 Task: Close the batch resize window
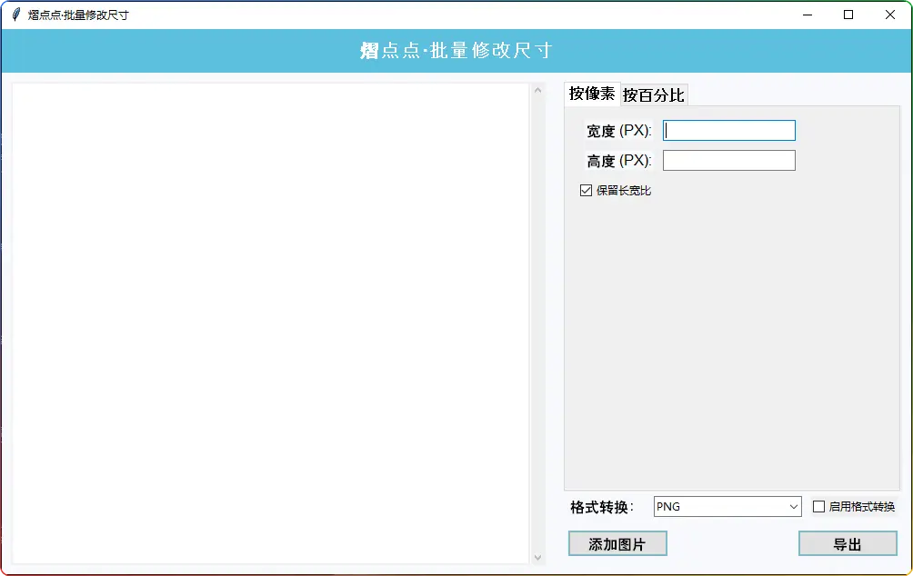tap(890, 15)
